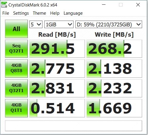Viewport: 148px width, 135px height.
Task: Minimize the CrystalDiskMark window
Action: [104, 5]
